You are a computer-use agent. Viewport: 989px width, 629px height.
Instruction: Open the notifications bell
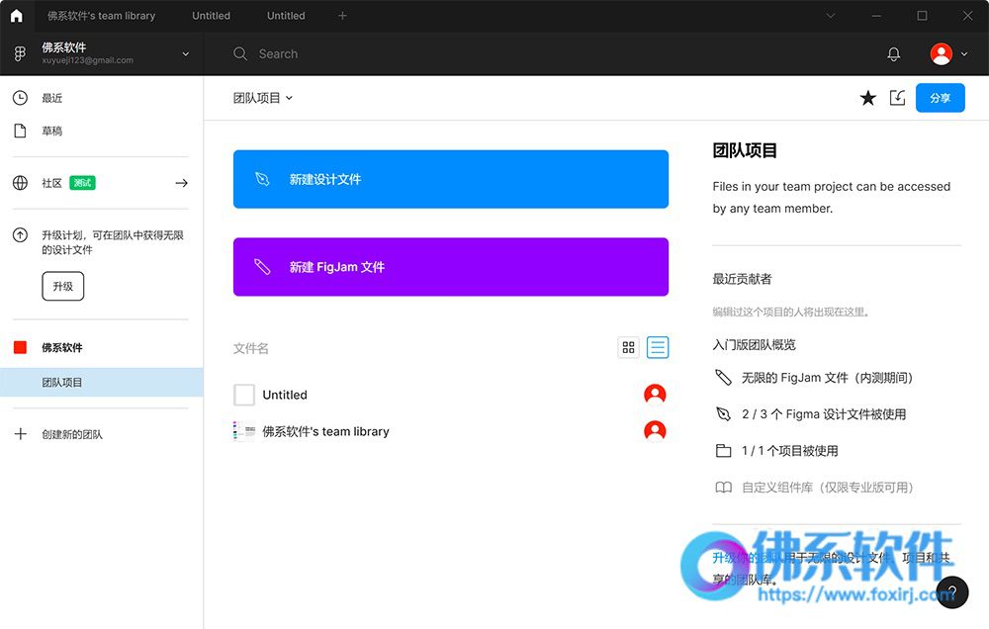894,54
